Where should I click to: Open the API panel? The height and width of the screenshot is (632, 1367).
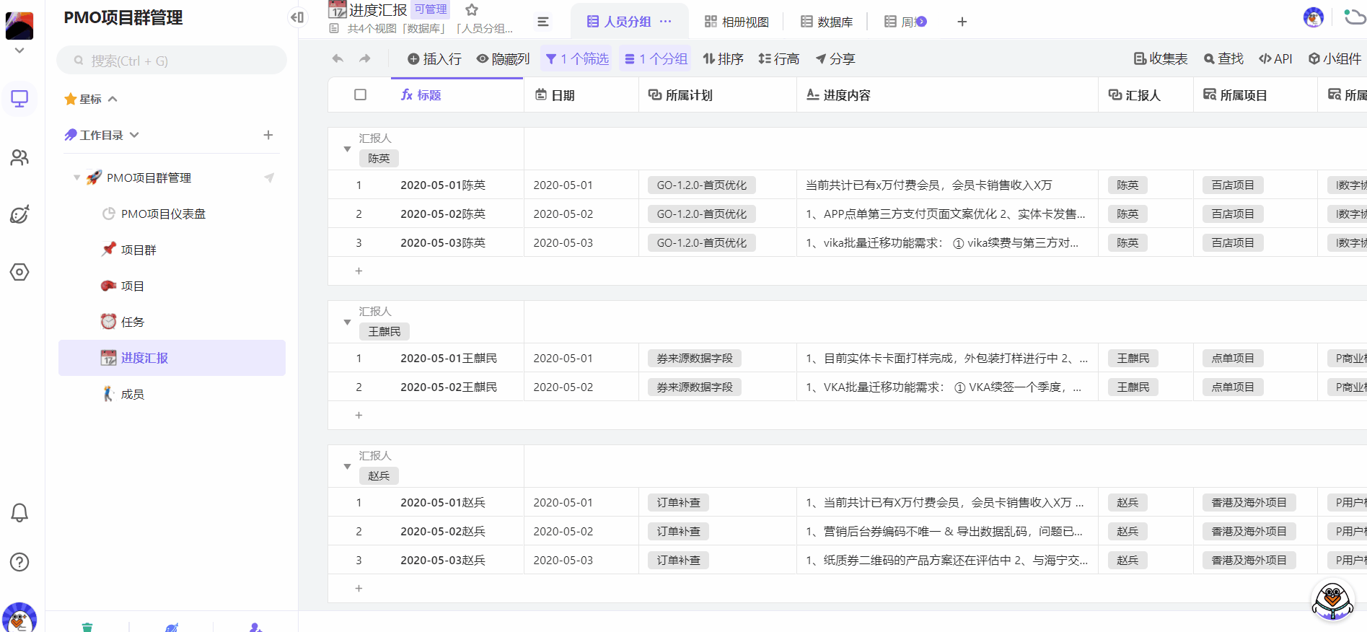[1275, 58]
